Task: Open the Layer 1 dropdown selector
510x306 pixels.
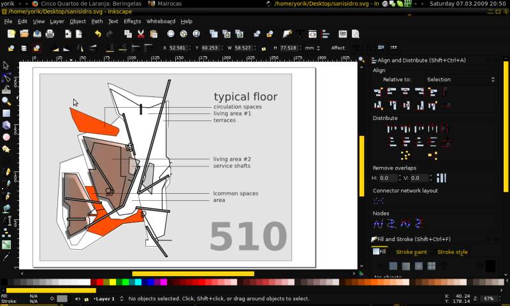Action: tap(107, 298)
